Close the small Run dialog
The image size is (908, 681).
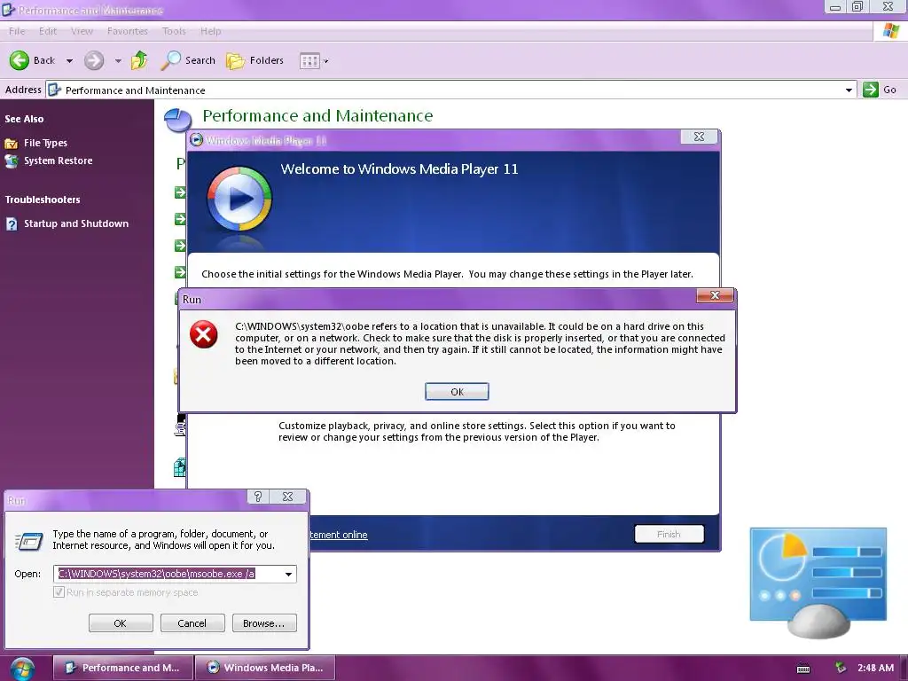pos(288,497)
